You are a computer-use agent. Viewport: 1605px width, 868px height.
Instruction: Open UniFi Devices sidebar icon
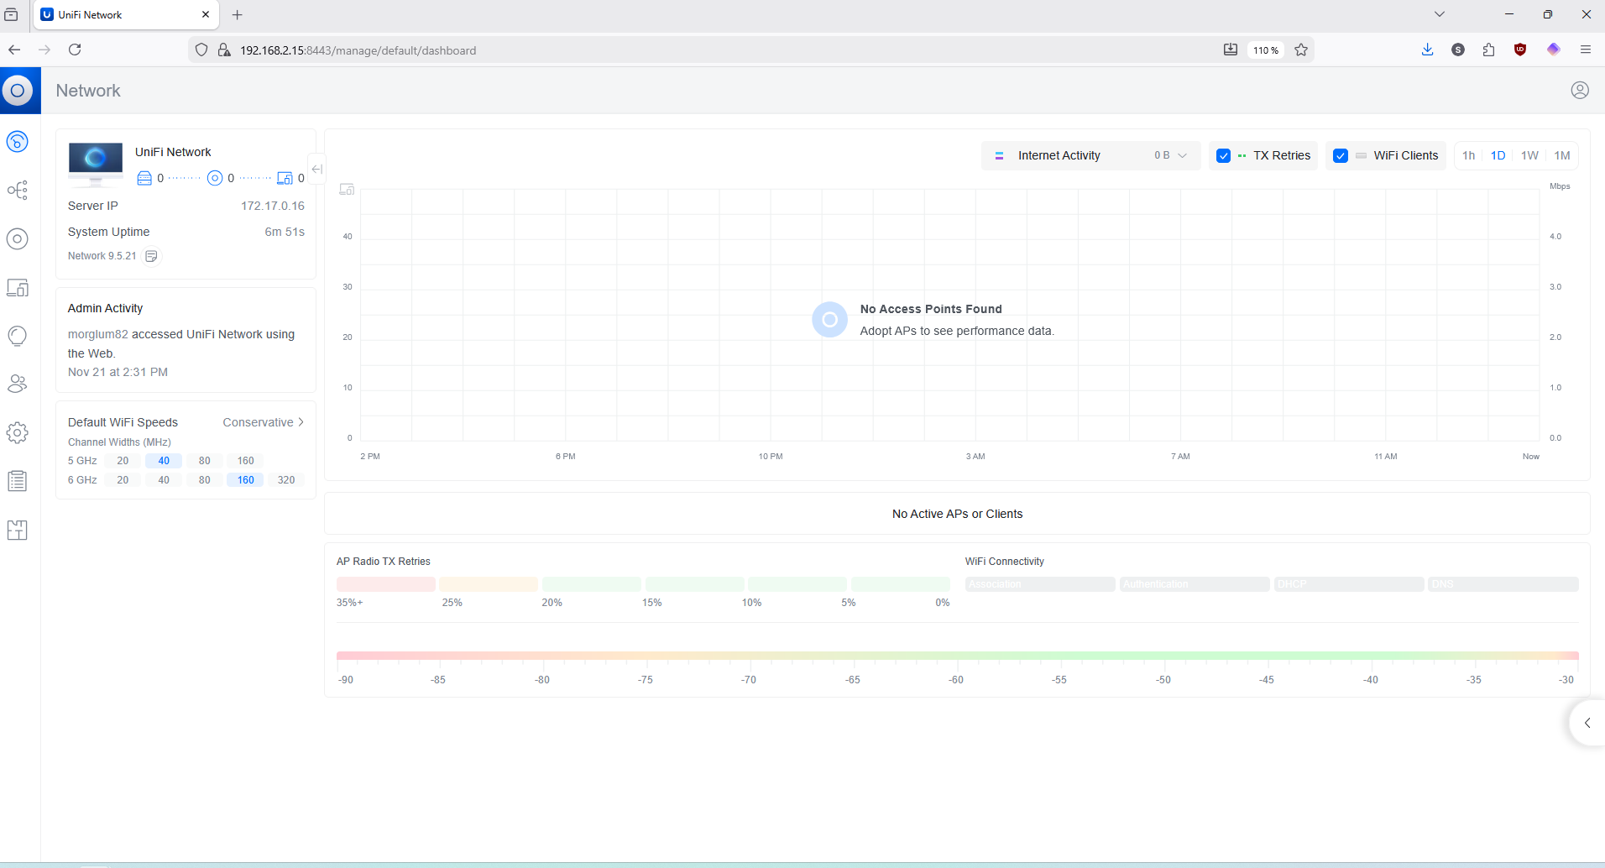click(x=18, y=239)
